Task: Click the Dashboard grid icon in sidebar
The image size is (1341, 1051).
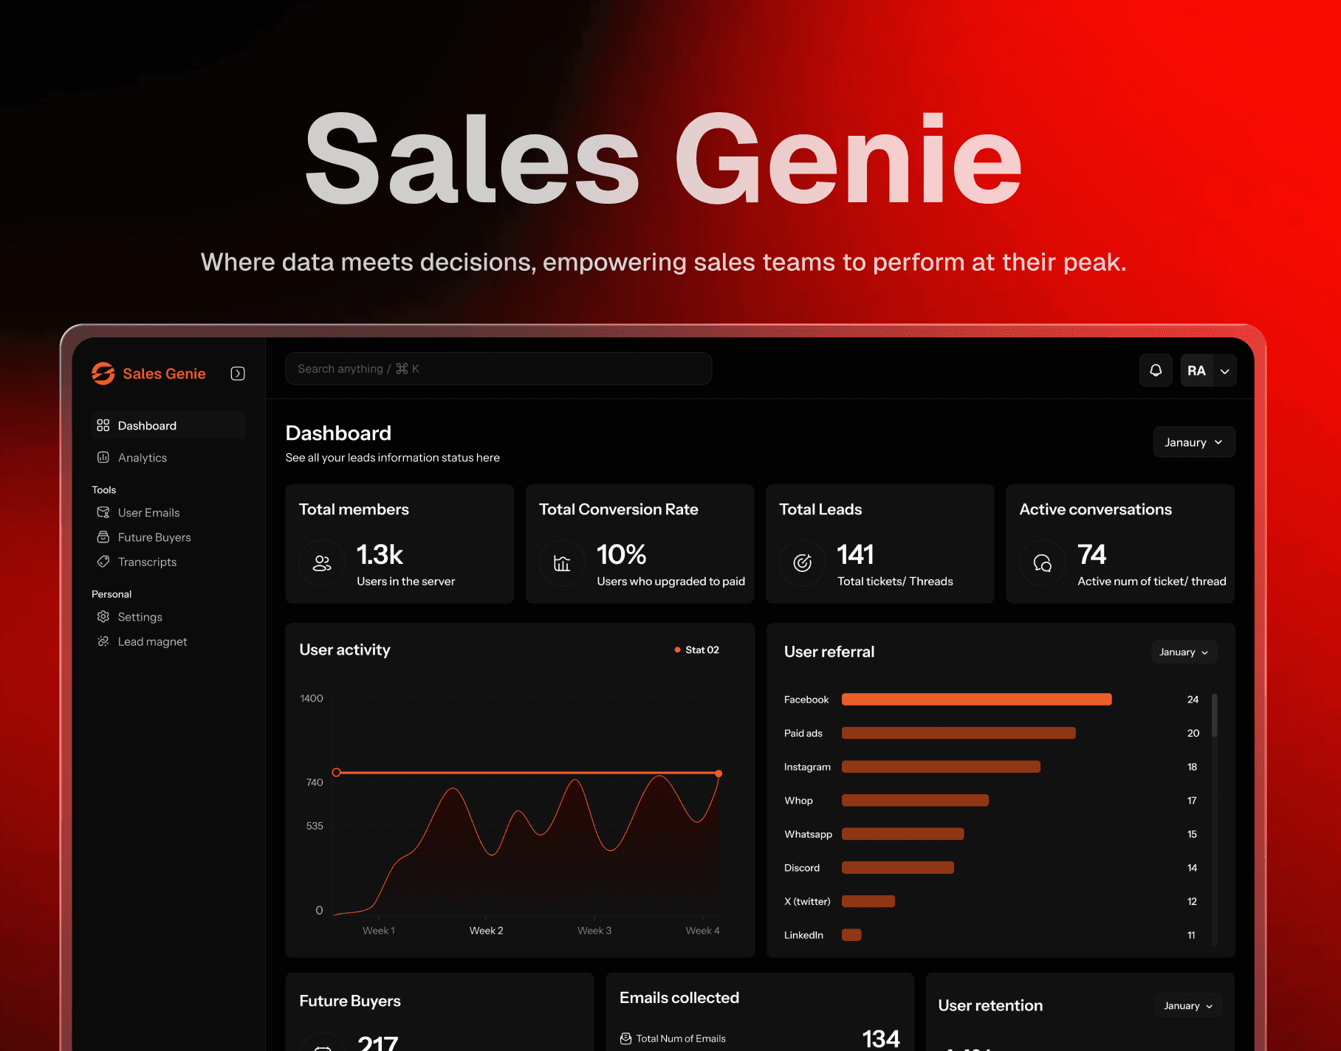Action: [103, 426]
